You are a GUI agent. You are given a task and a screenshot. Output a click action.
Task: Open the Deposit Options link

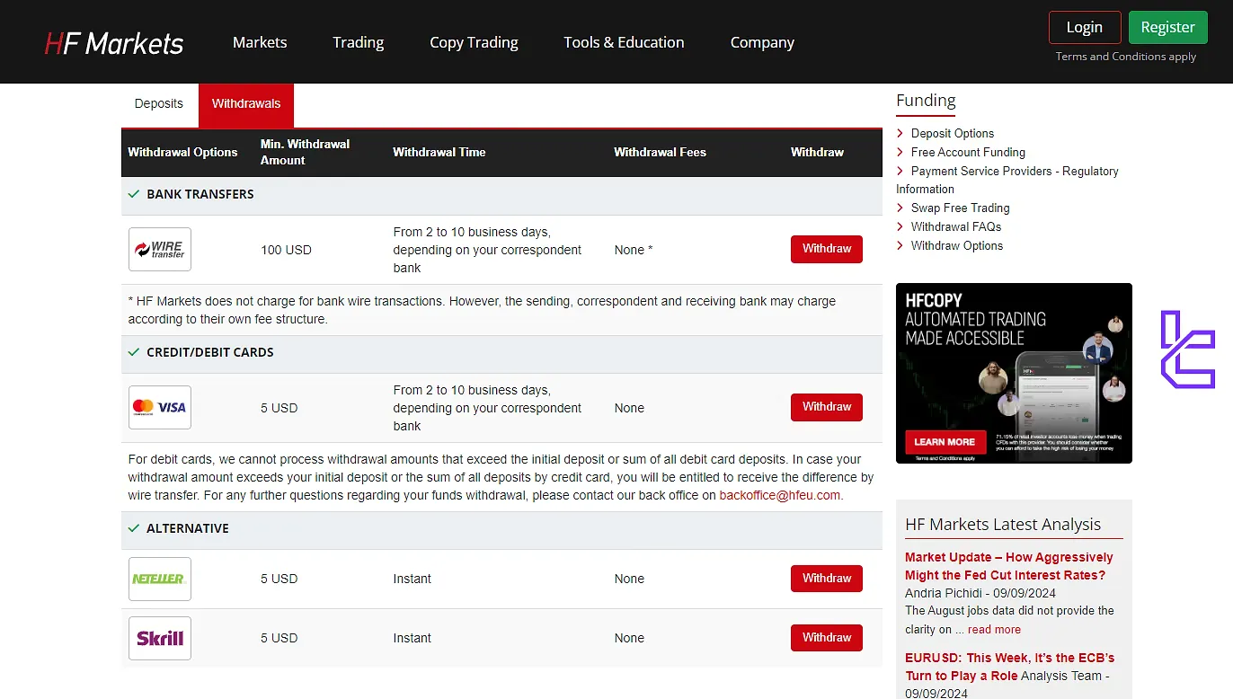[953, 133]
